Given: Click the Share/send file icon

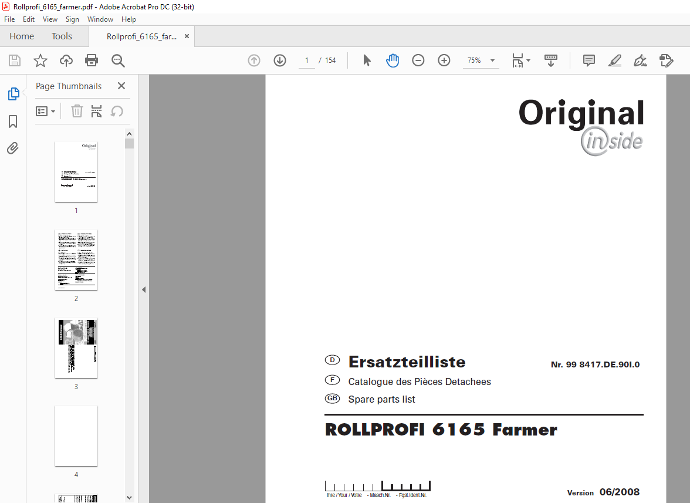Looking at the screenshot, I should click(x=667, y=60).
